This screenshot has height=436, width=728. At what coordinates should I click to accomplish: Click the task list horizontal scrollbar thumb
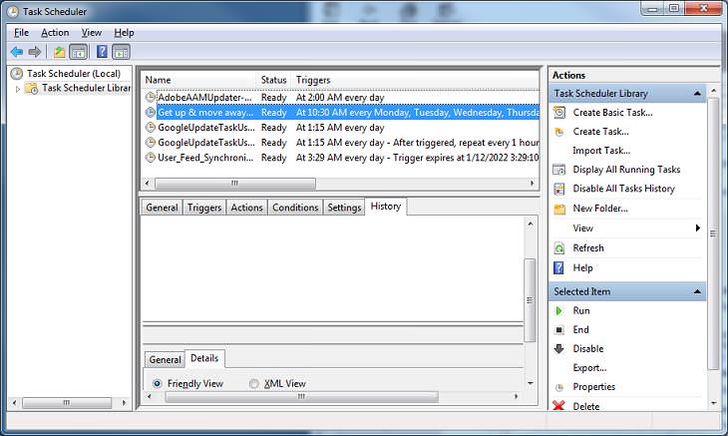pos(235,184)
